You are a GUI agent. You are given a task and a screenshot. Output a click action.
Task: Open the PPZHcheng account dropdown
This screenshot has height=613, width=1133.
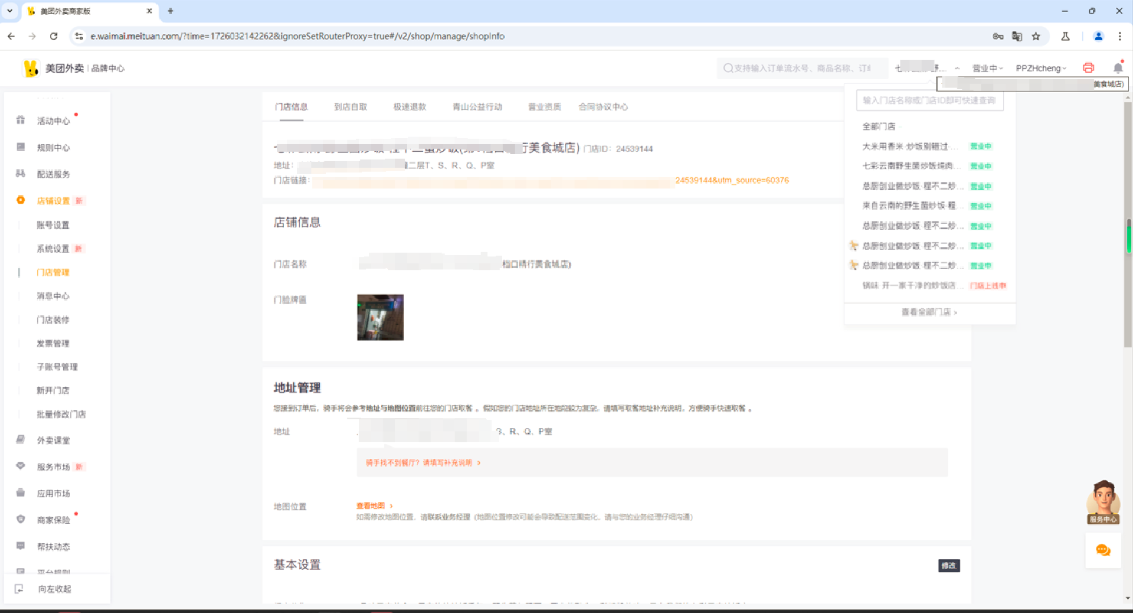pos(1041,68)
